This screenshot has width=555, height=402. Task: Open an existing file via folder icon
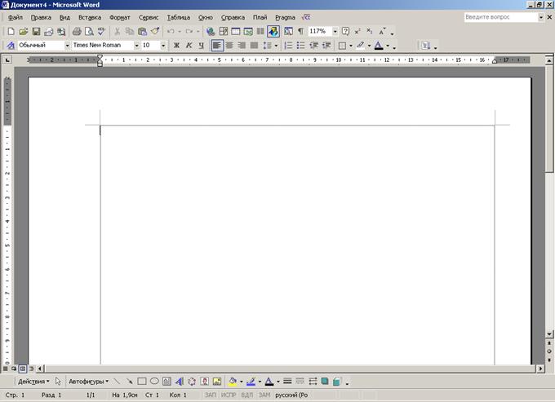(24, 32)
